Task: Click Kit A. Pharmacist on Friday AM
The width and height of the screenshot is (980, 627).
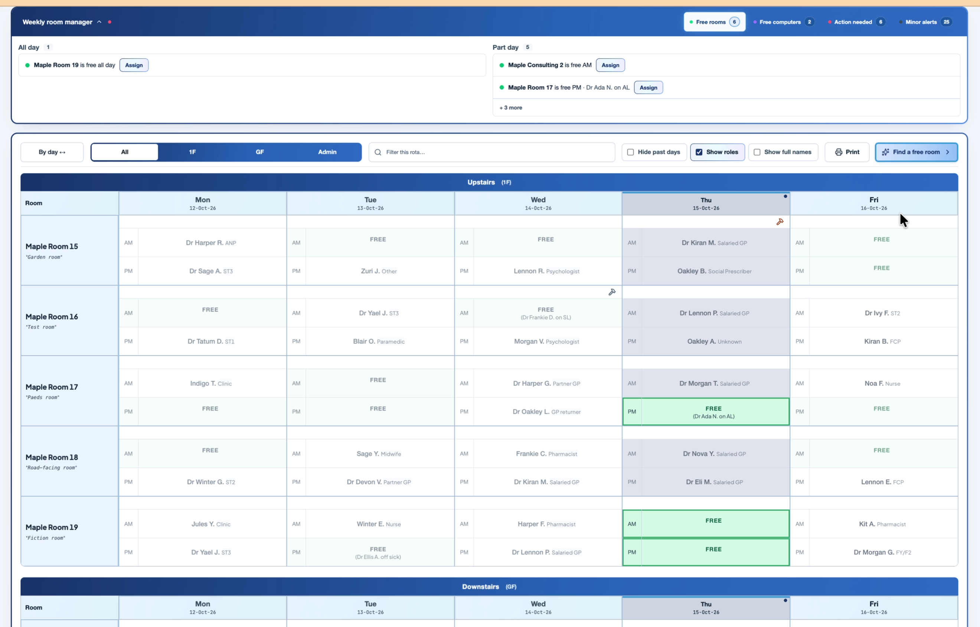Action: tap(882, 523)
